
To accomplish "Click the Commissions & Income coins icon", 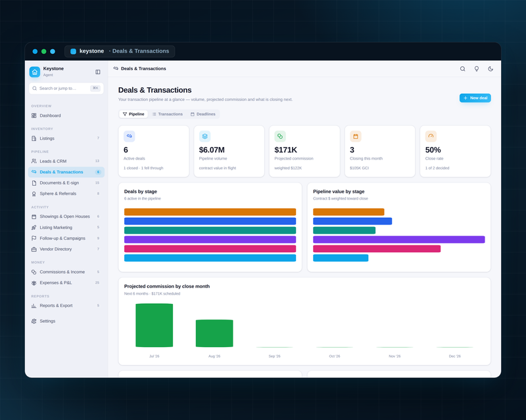I will coord(34,272).
